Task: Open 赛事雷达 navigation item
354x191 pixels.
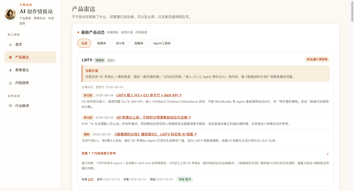Action: 30,70
